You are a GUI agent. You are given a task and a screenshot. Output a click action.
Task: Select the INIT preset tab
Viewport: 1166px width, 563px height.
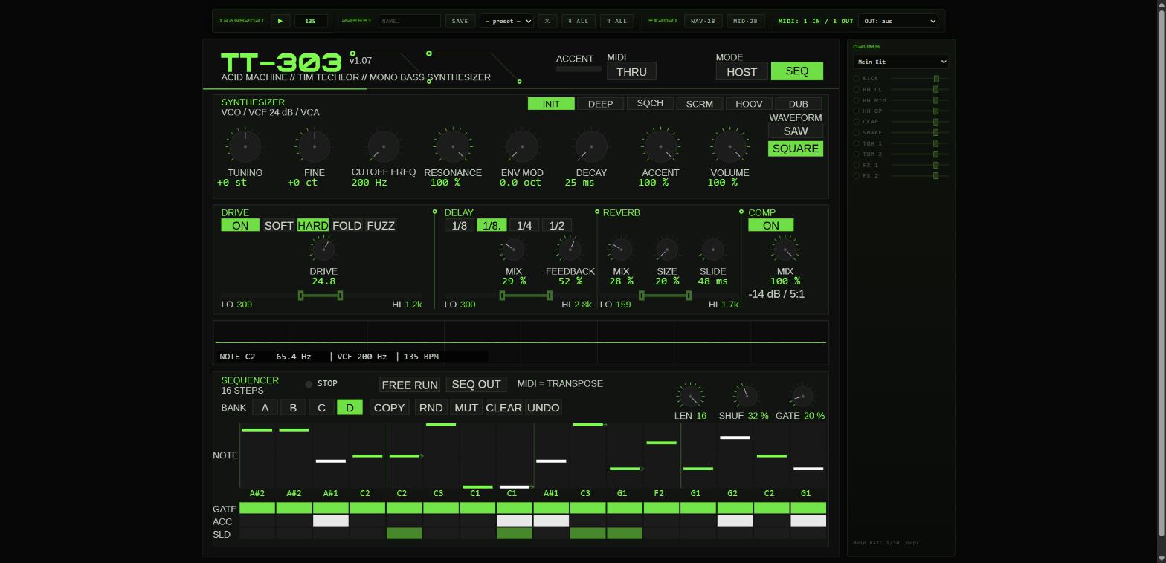click(551, 104)
